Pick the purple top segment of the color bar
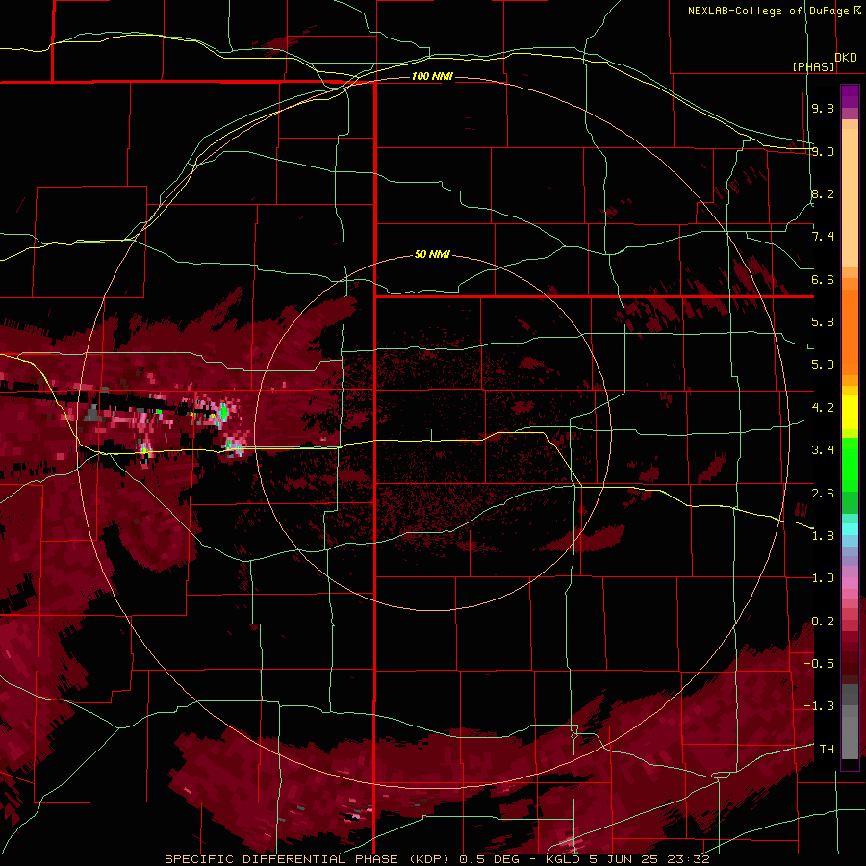 coord(850,96)
